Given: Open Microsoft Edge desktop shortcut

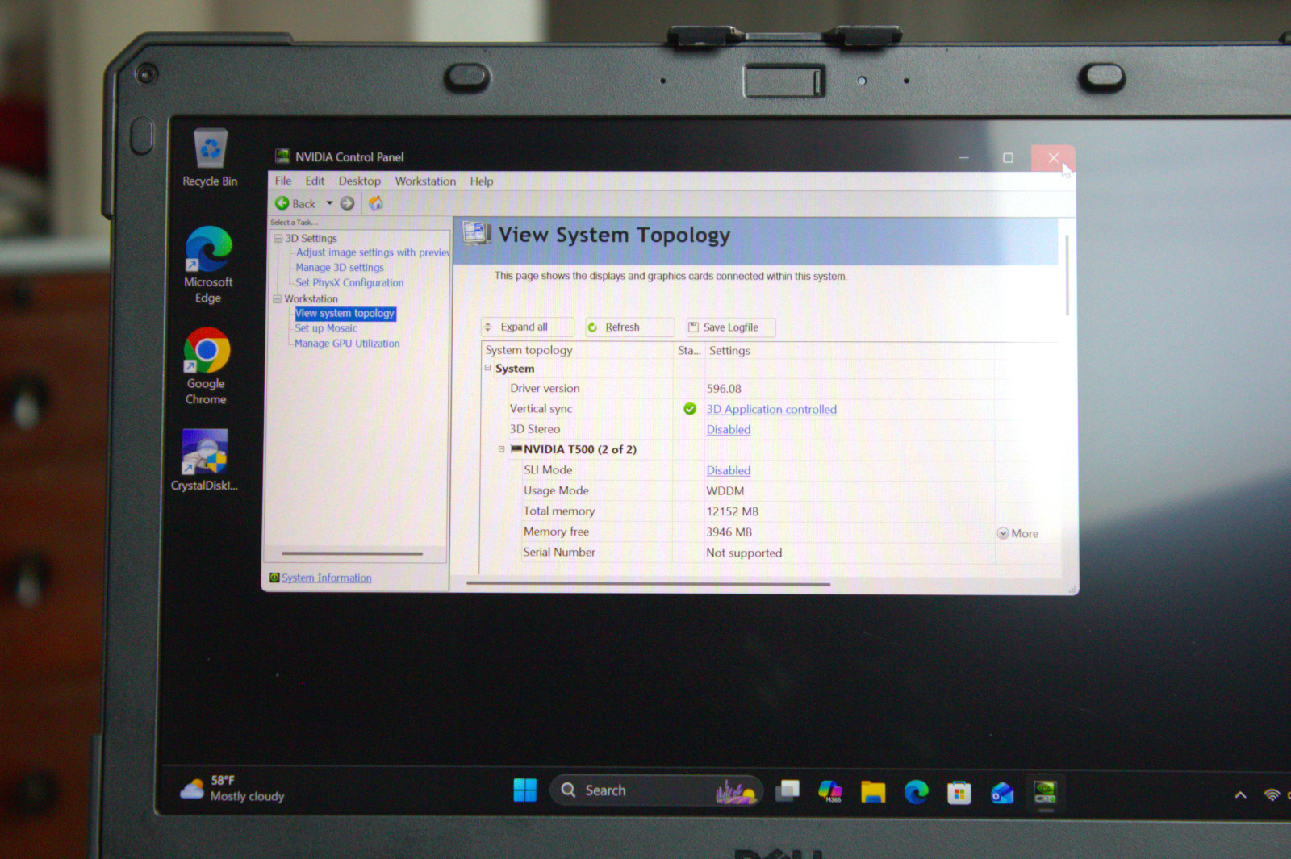Looking at the screenshot, I should (208, 265).
